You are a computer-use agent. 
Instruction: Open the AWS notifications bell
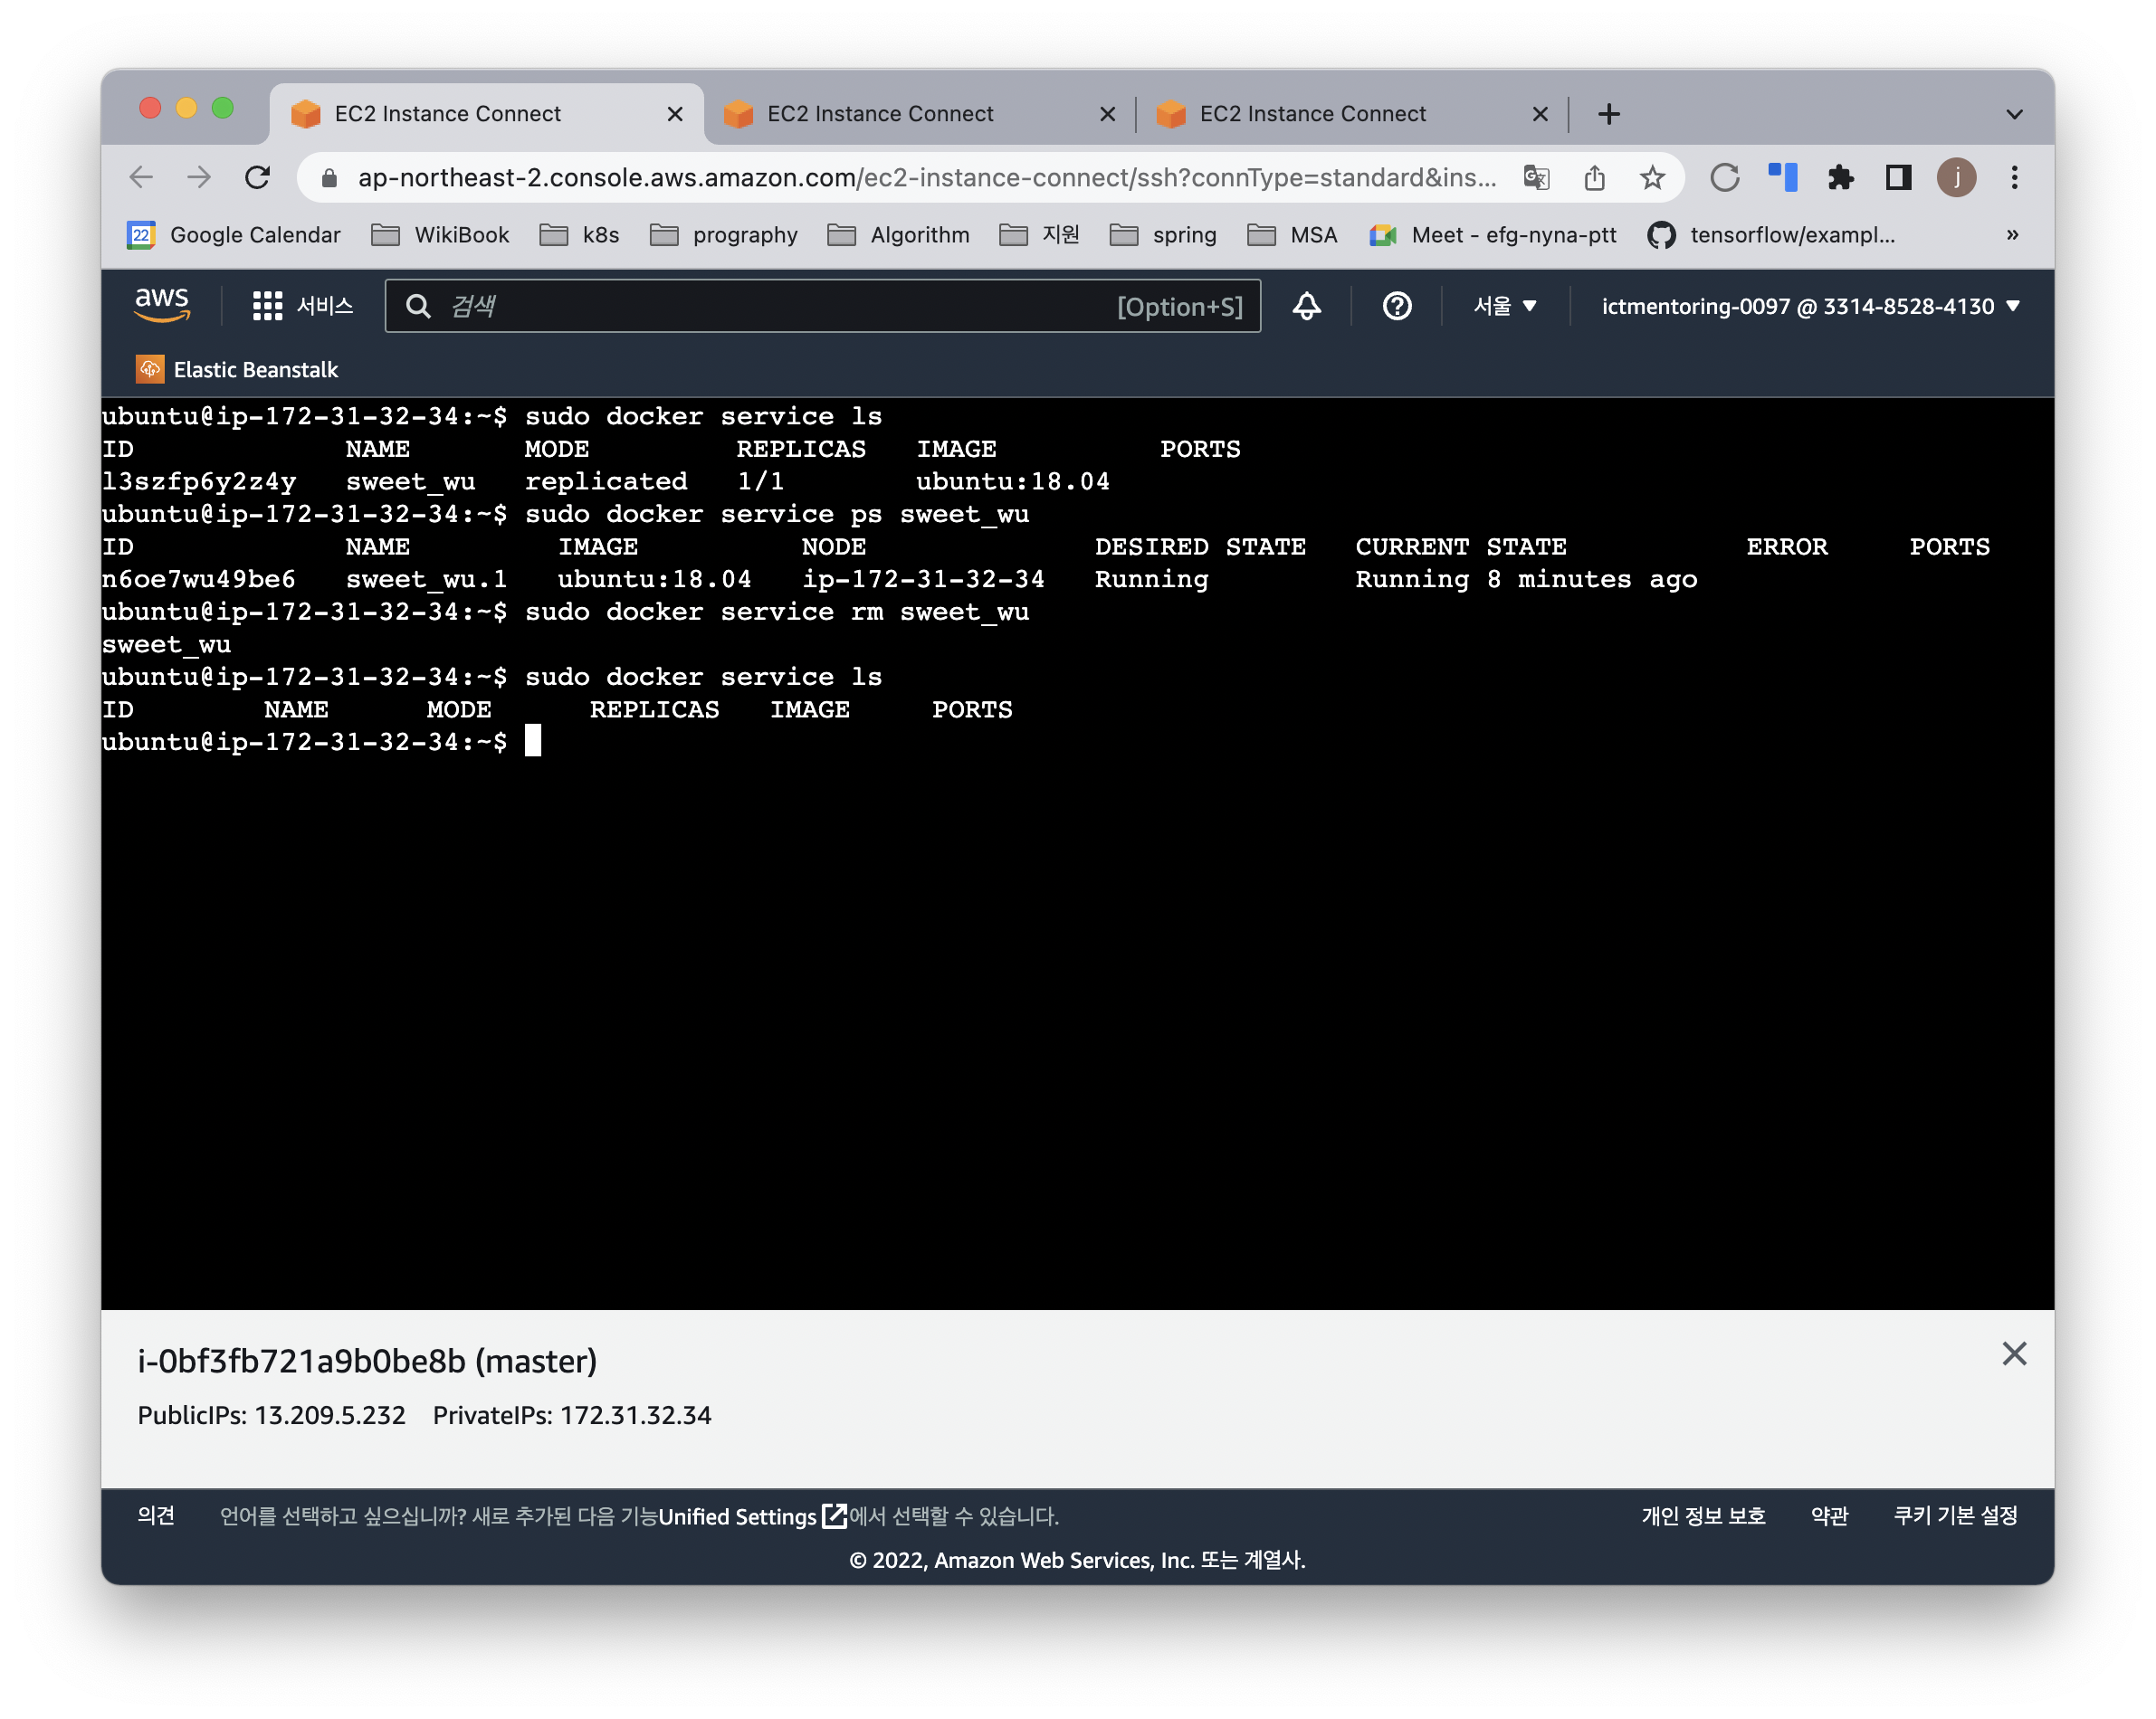click(x=1306, y=306)
